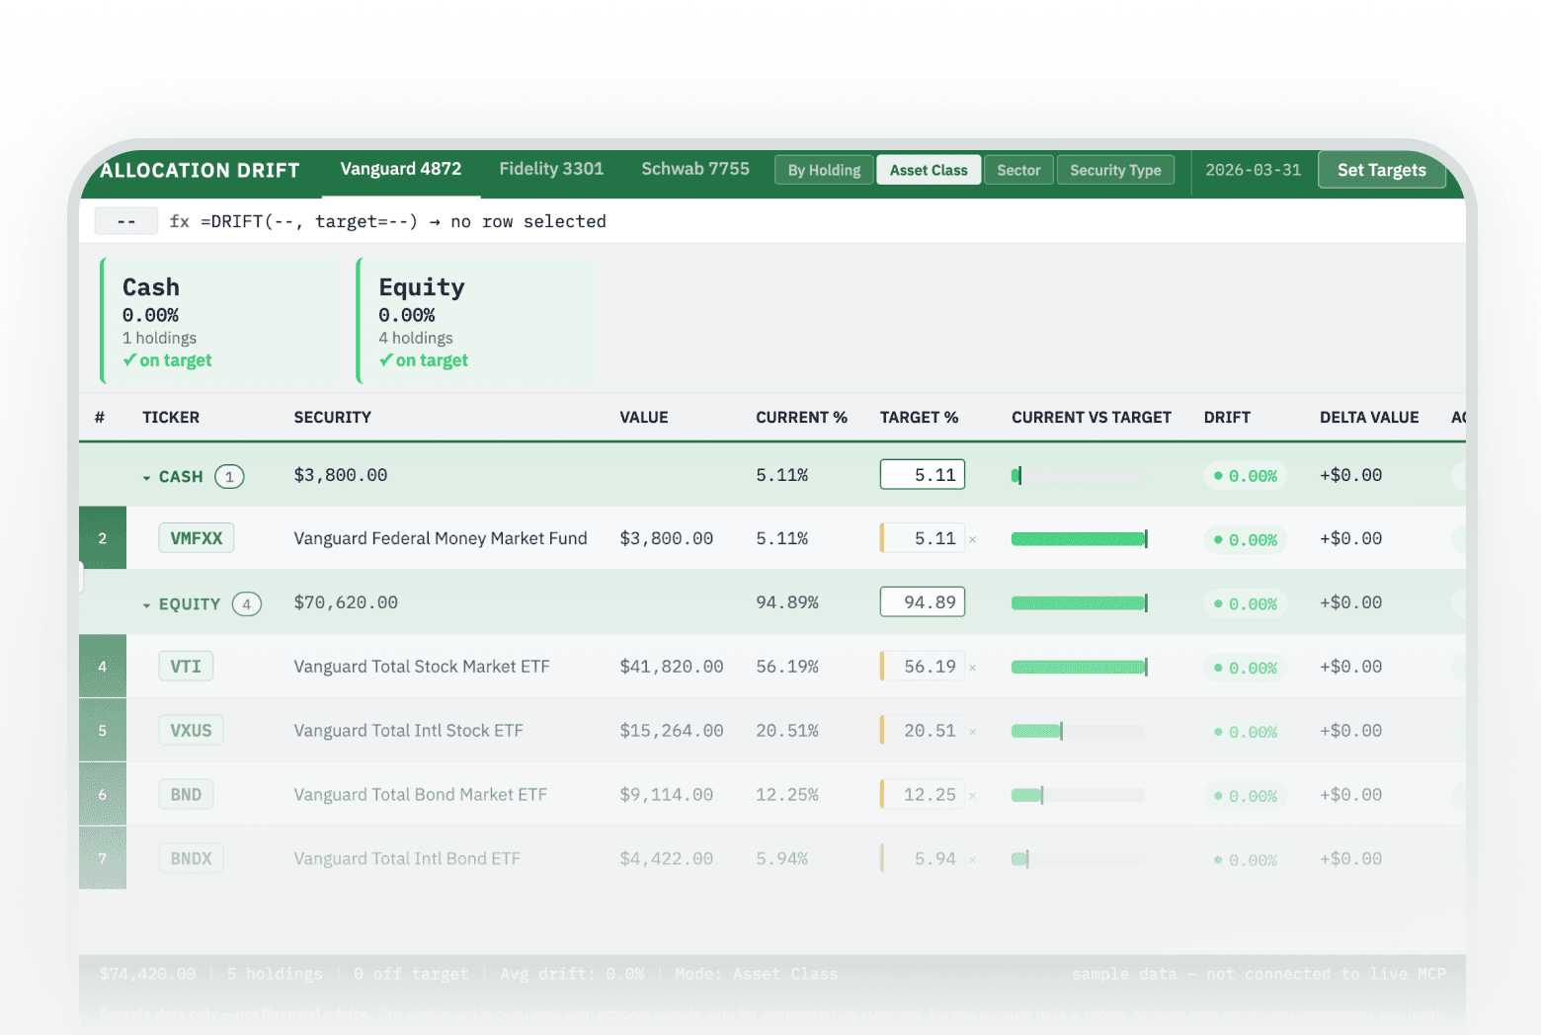Click the CASH holdings count badge
This screenshot has height=1035, width=1541.
[x=229, y=477]
